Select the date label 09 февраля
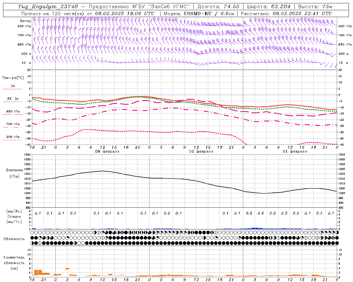 107,151
